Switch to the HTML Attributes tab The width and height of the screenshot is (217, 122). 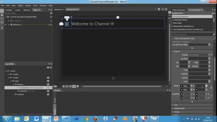coord(179,10)
